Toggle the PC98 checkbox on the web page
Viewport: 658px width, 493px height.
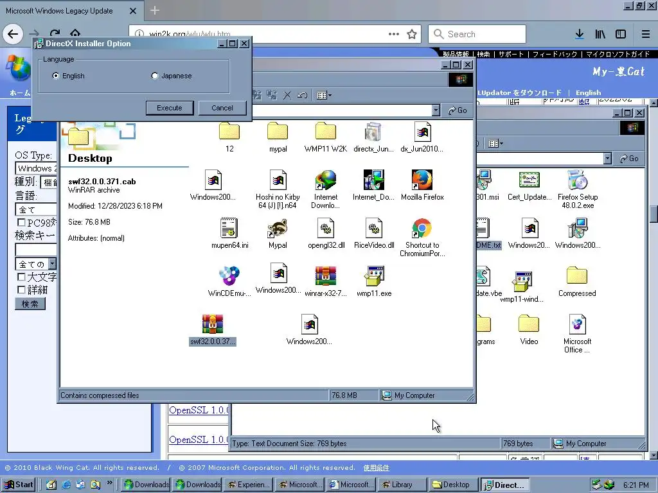[x=21, y=222]
